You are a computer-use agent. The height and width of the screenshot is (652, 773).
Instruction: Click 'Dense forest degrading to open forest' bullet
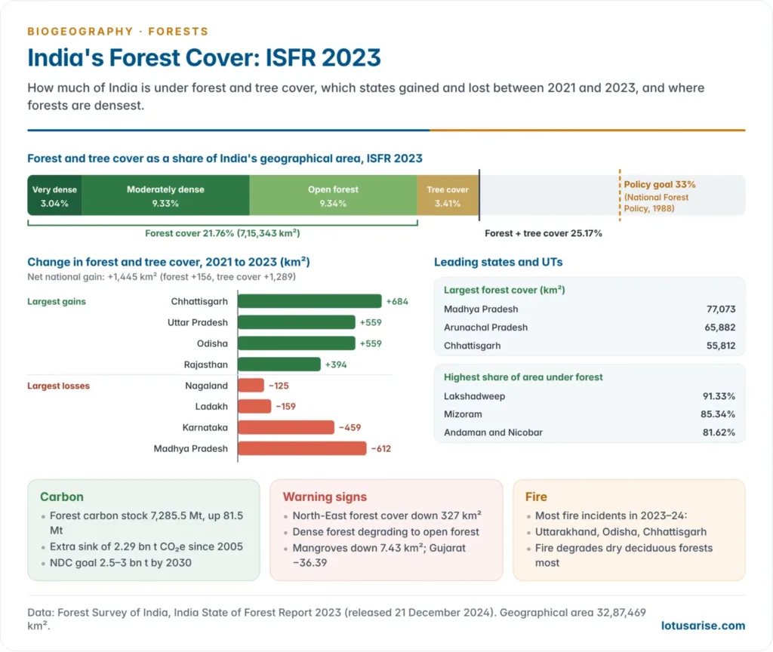[386, 532]
